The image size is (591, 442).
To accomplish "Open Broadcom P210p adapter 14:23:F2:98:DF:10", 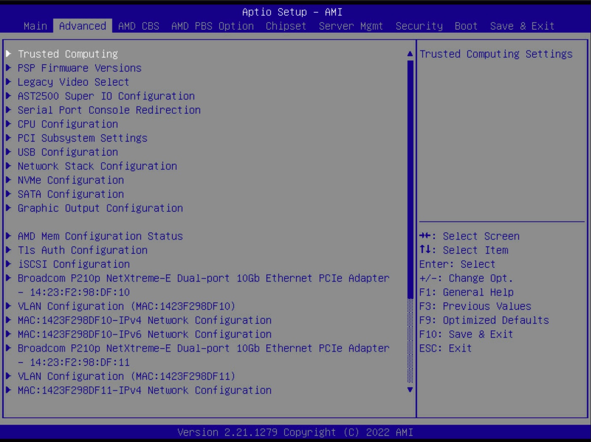I will click(204, 285).
